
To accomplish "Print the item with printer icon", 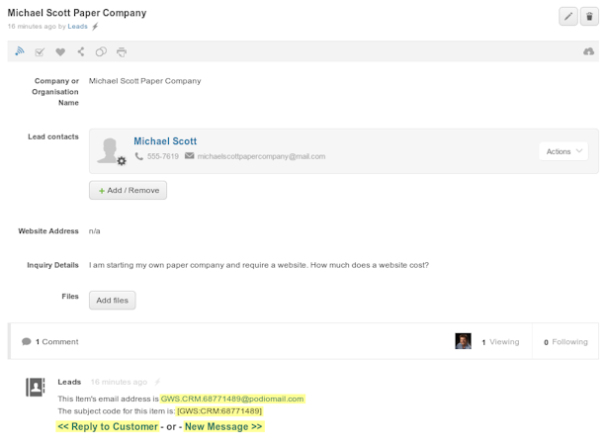I will click(122, 51).
